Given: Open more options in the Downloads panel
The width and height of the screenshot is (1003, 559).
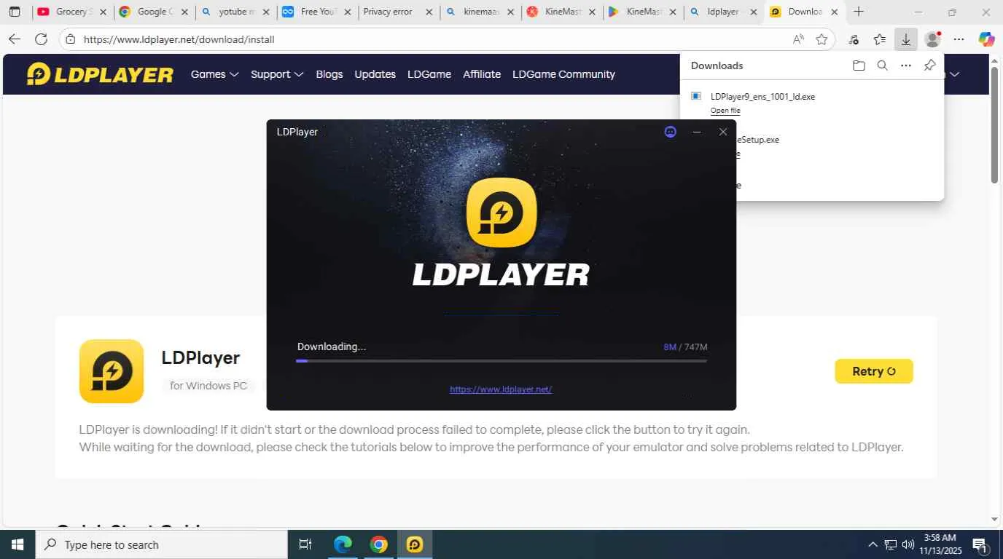Looking at the screenshot, I should coord(906,66).
